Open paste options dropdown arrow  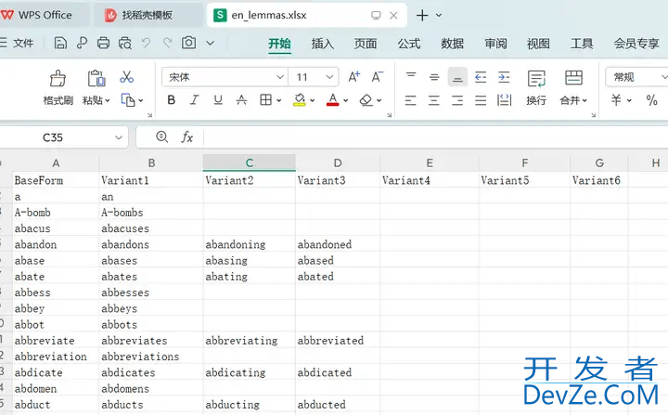[108, 100]
